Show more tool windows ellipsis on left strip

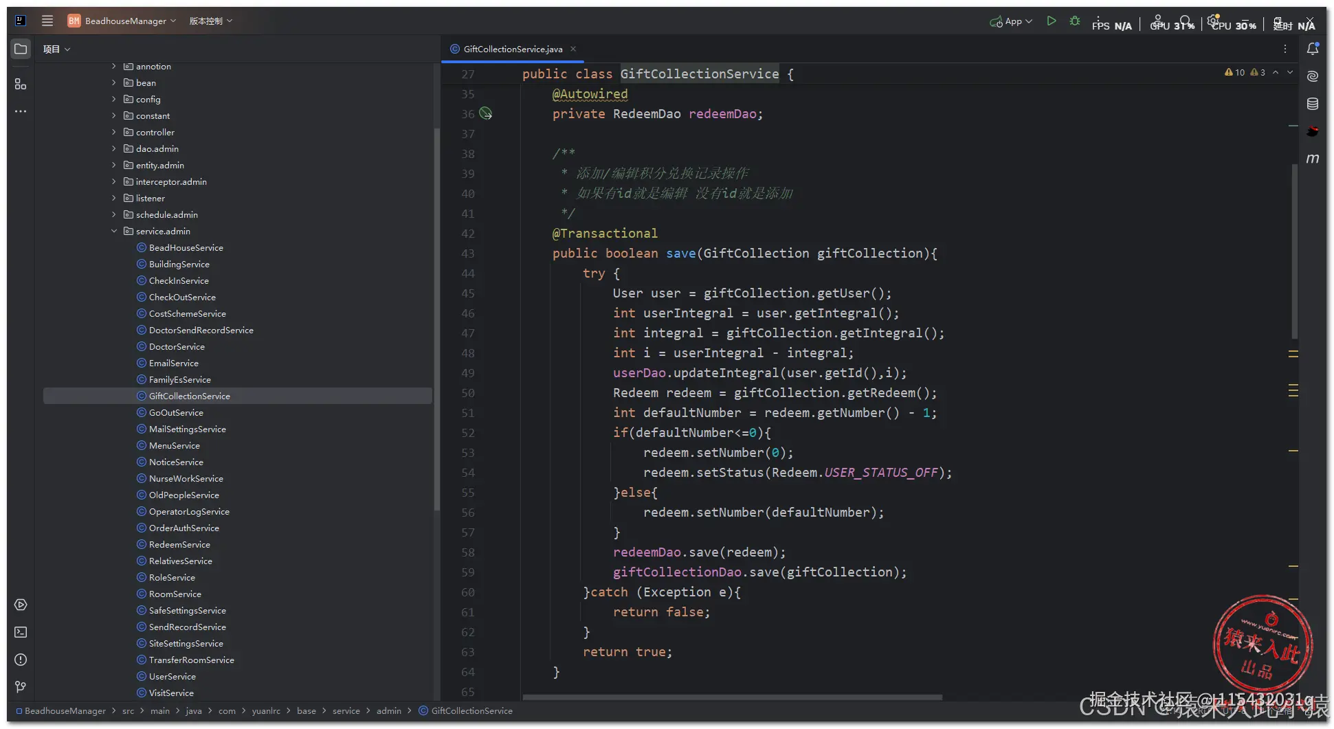point(21,111)
